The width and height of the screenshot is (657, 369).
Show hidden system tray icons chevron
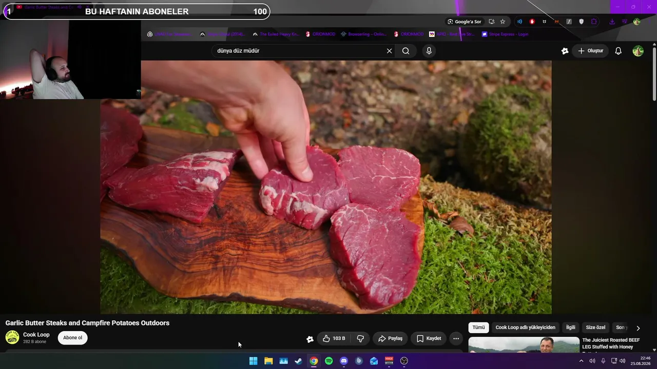(x=581, y=361)
